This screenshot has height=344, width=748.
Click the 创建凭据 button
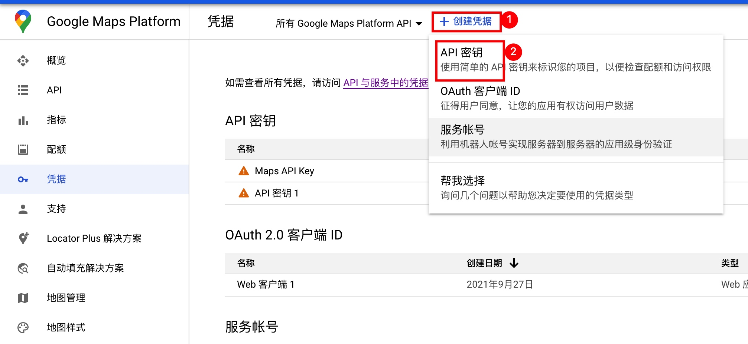(x=466, y=21)
